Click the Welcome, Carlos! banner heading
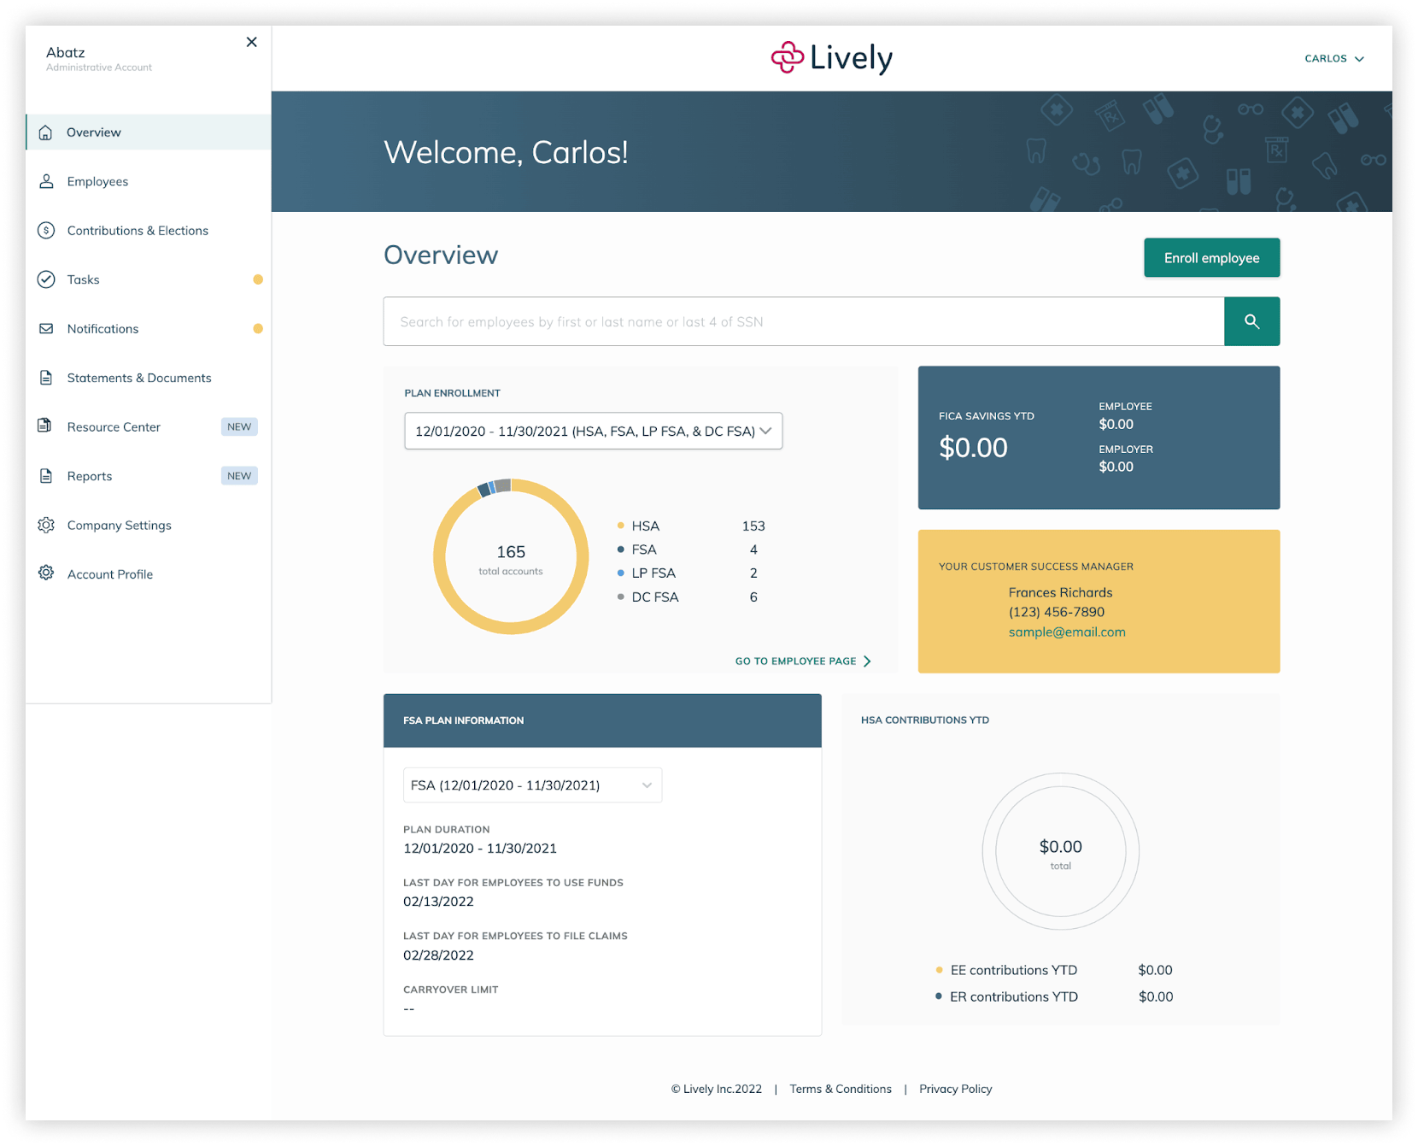Viewport: 1418px width, 1146px height. tap(506, 152)
